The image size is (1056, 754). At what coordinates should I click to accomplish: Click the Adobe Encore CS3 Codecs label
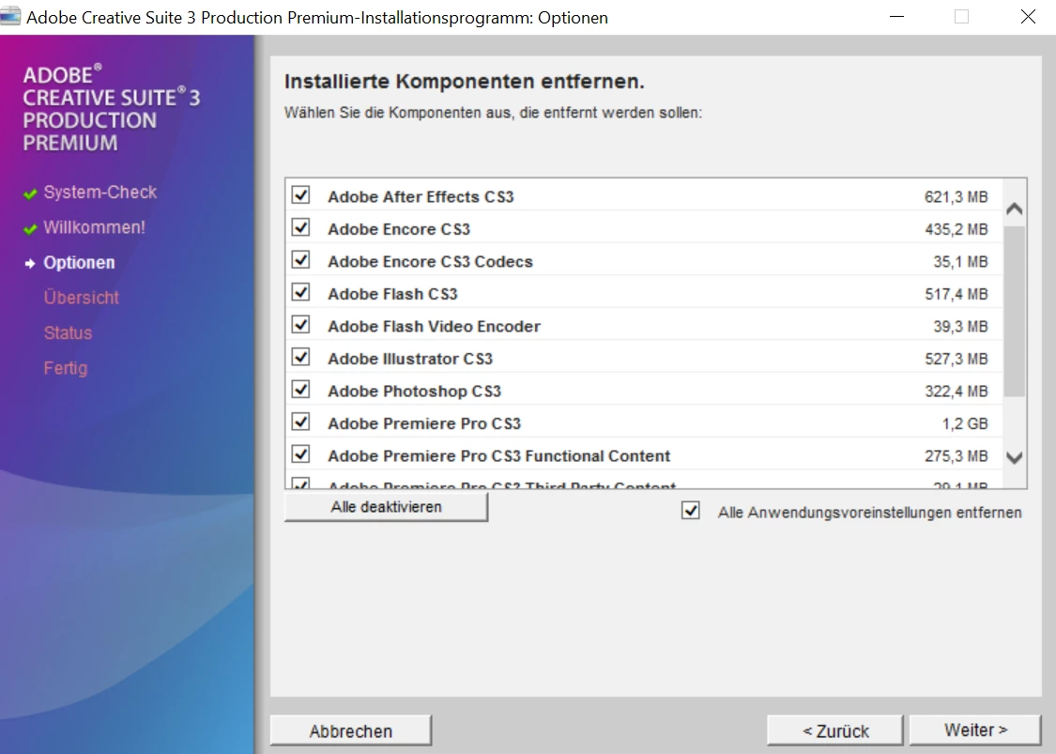pyautogui.click(x=430, y=261)
